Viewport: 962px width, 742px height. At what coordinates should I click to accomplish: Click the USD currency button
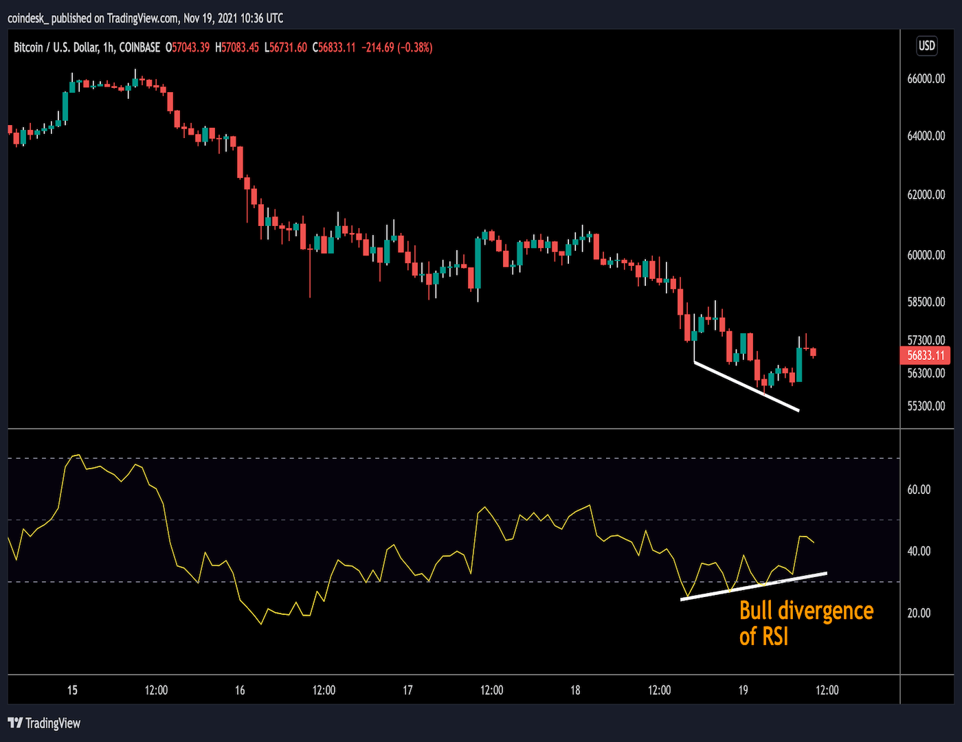927,46
